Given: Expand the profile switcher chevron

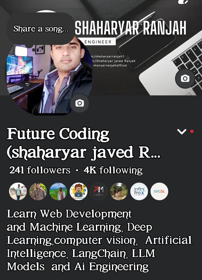Looking at the screenshot, I should 182,132.
